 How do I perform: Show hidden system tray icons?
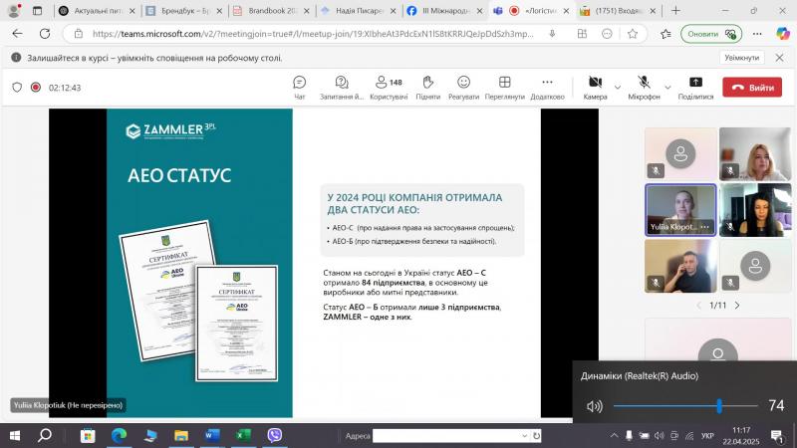click(614, 436)
